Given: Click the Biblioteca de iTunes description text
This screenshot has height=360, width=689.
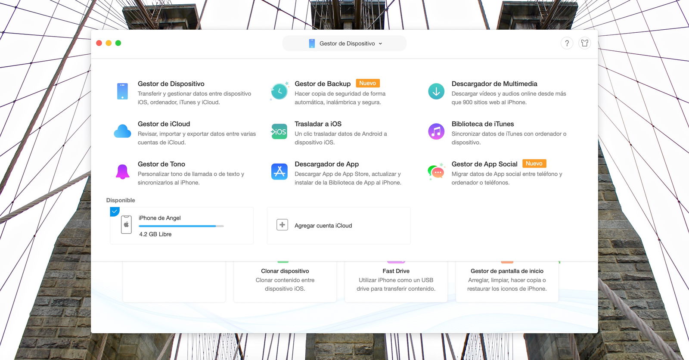Looking at the screenshot, I should click(509, 138).
